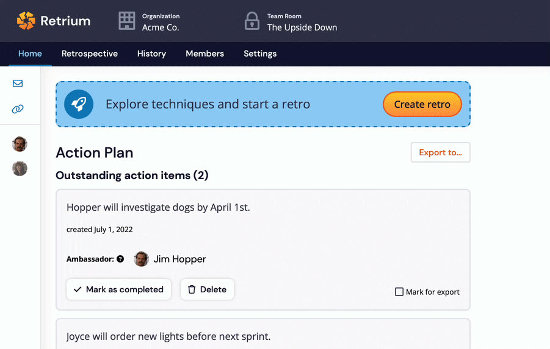Select the second member avatar in sidebar
Image resolution: width=550 pixels, height=349 pixels.
click(20, 169)
